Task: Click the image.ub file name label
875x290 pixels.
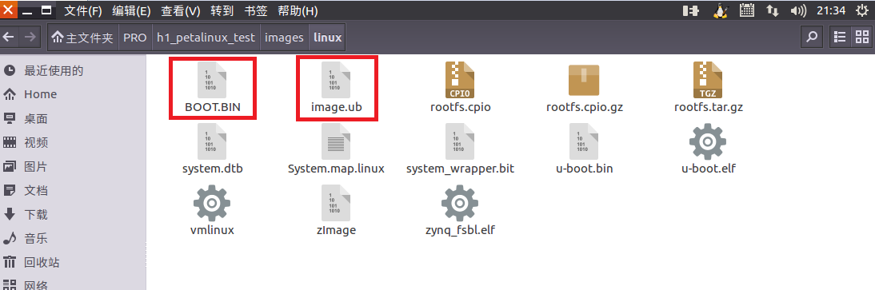Action: point(337,107)
